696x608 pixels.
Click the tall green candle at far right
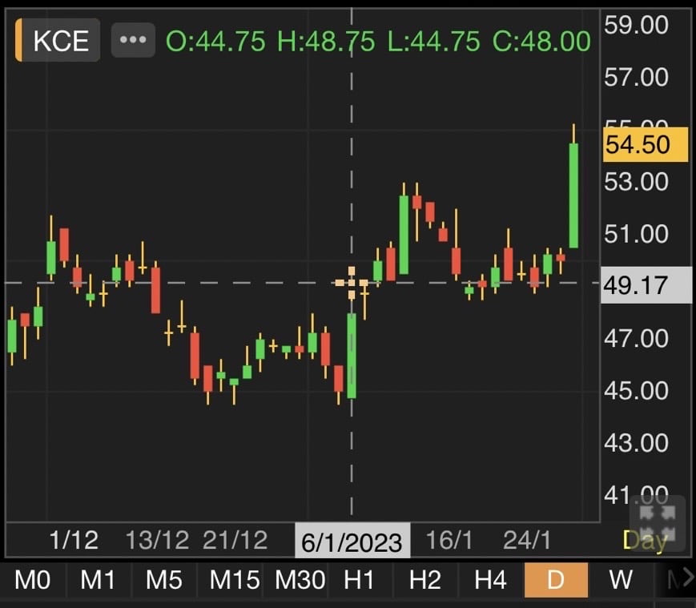[x=573, y=195]
